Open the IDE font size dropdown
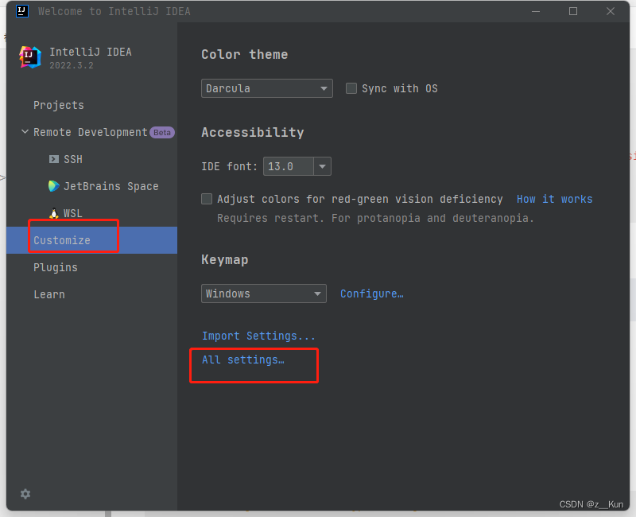Screen dimensions: 636x517 pos(322,166)
